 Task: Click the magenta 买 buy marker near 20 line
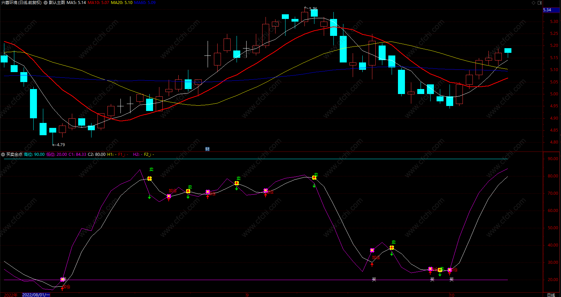point(62,279)
